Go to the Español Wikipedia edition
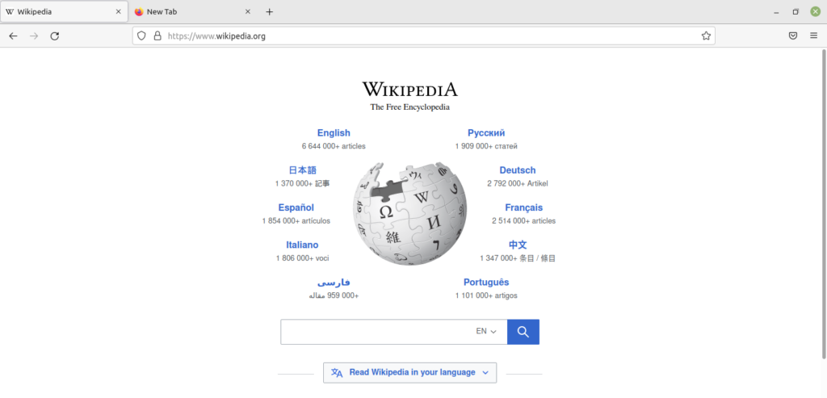Screen dimensions: 827x398 [296, 207]
